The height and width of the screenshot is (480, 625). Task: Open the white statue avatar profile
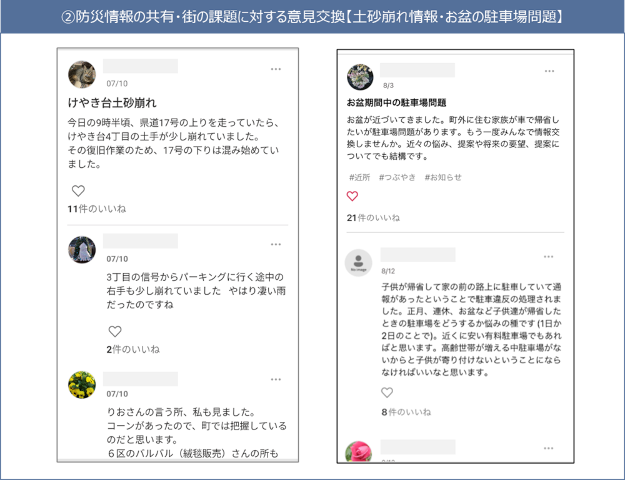(82, 250)
